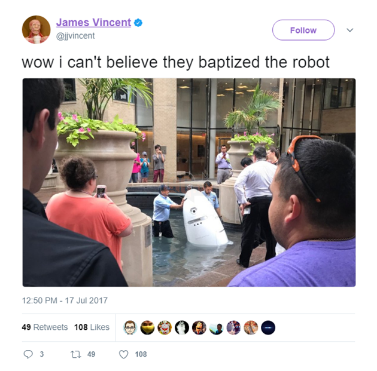The image size is (377, 371).
Task: Open the robot in fountain photo
Action: pyautogui.click(x=189, y=182)
